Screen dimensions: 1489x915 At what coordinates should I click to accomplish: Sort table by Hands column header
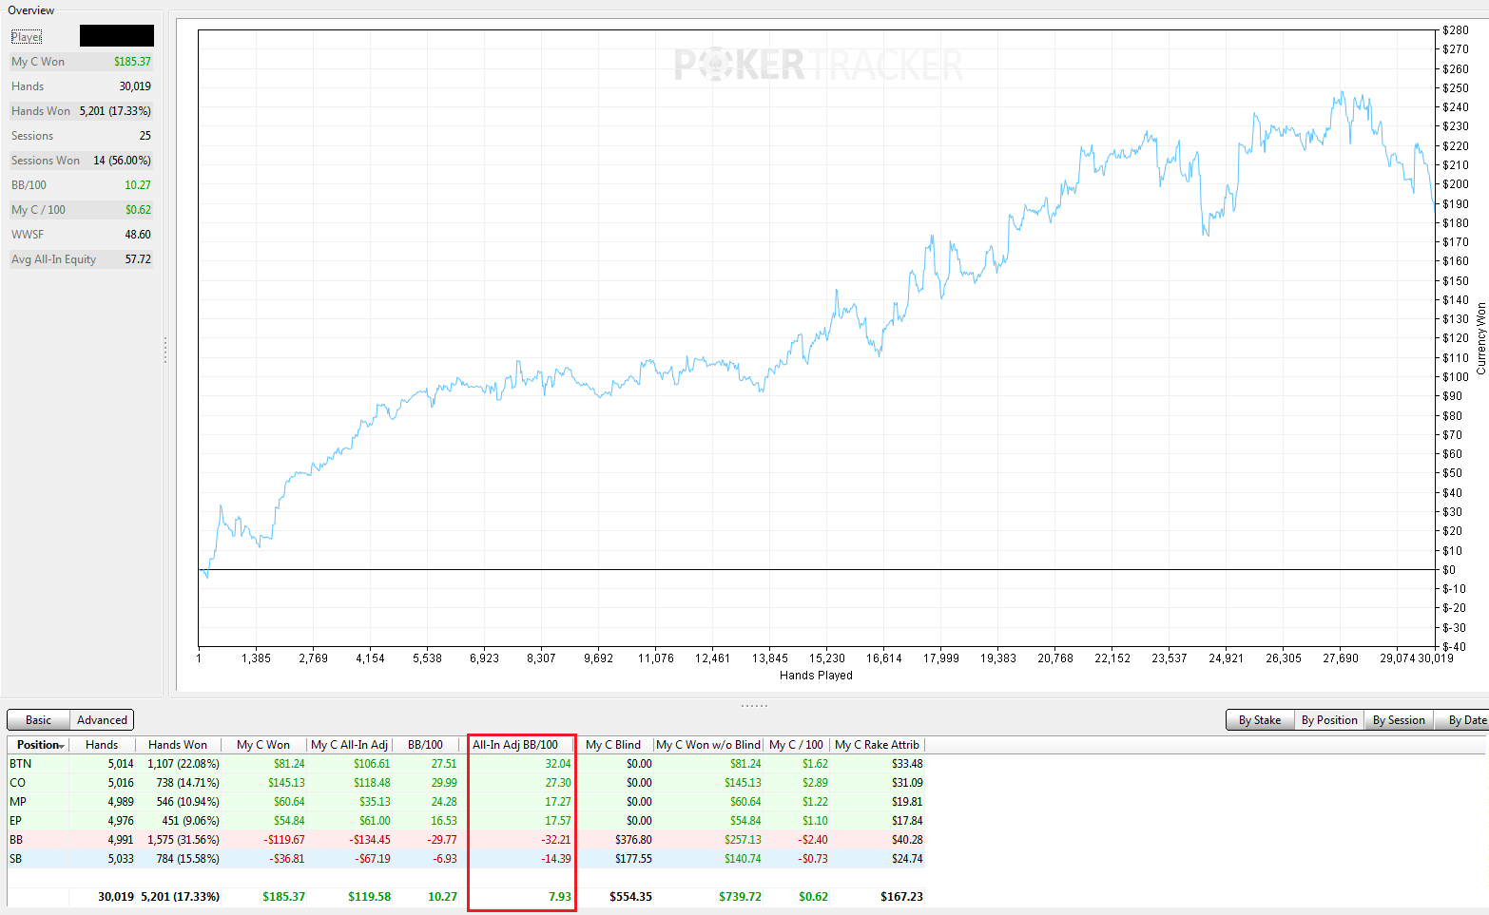point(102,745)
